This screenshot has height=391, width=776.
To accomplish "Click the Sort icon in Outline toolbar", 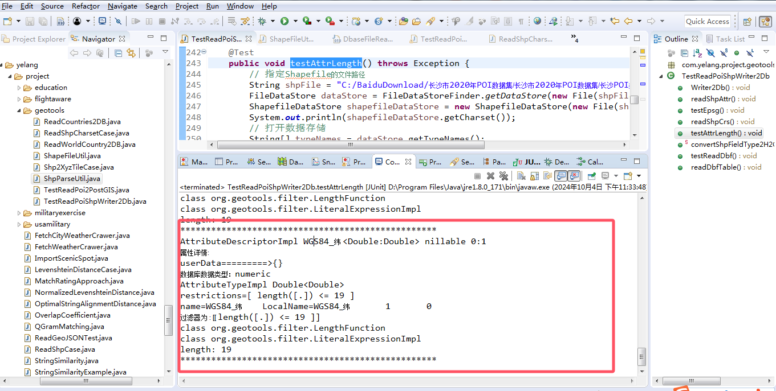I will tap(697, 53).
